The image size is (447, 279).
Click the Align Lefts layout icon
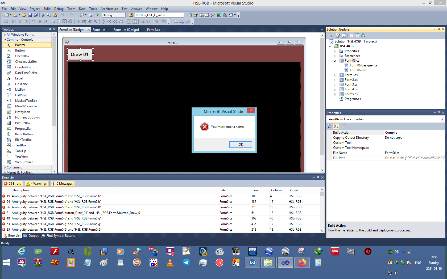[14, 22]
